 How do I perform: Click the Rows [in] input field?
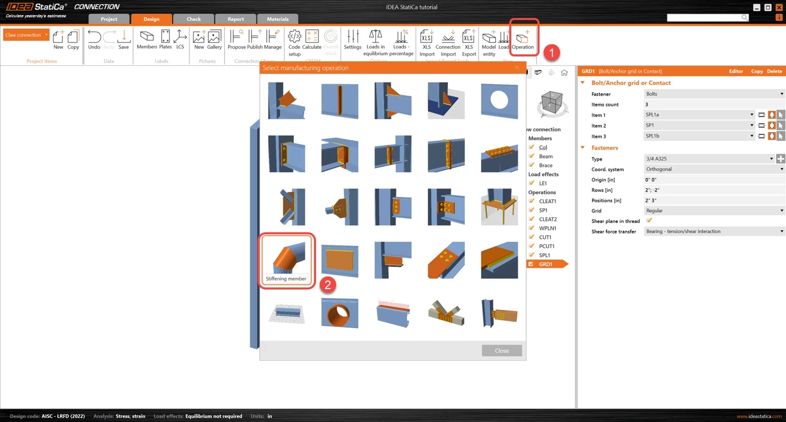pyautogui.click(x=714, y=190)
